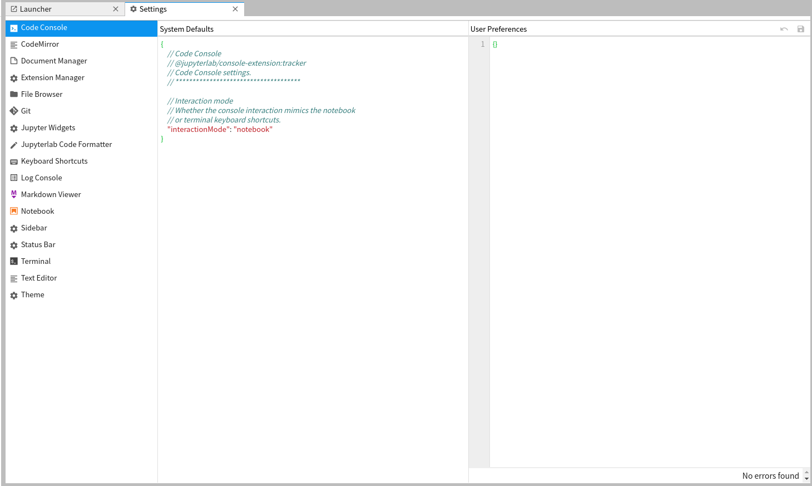Open Git settings

[81, 111]
